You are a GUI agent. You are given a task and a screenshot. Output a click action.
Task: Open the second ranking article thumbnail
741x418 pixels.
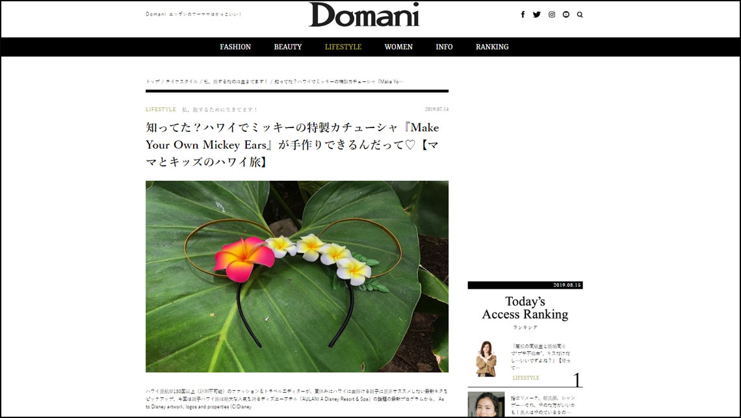point(486,405)
